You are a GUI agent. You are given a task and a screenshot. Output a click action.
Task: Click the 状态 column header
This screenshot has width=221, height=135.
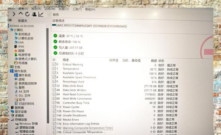(161, 61)
